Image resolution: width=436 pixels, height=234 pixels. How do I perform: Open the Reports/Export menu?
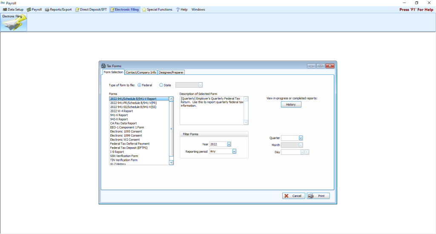(58, 9)
